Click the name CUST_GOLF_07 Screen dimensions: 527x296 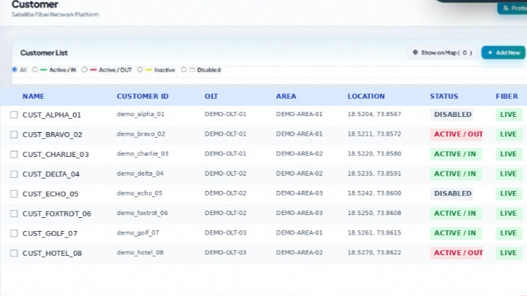click(x=50, y=234)
